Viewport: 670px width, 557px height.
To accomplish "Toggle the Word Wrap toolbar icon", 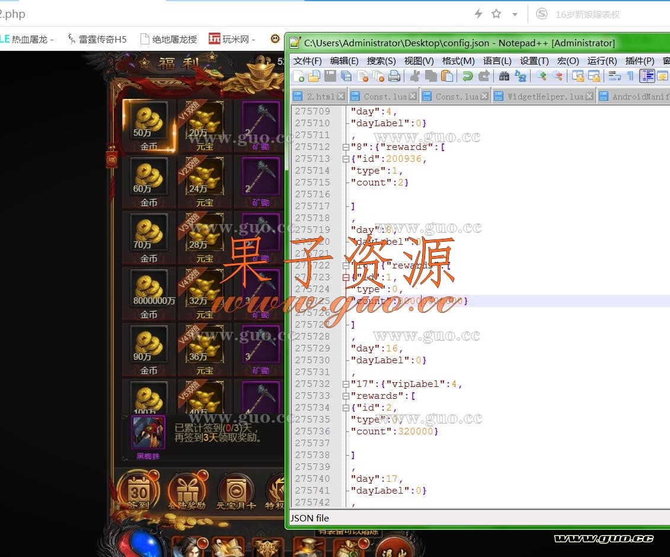I will tap(614, 76).
